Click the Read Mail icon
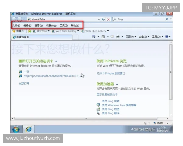Viewport: 183px width, 146px height. tap(112, 37)
